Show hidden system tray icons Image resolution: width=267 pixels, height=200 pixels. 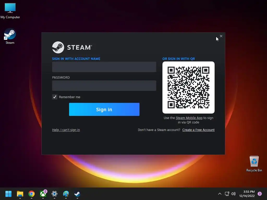point(220,194)
